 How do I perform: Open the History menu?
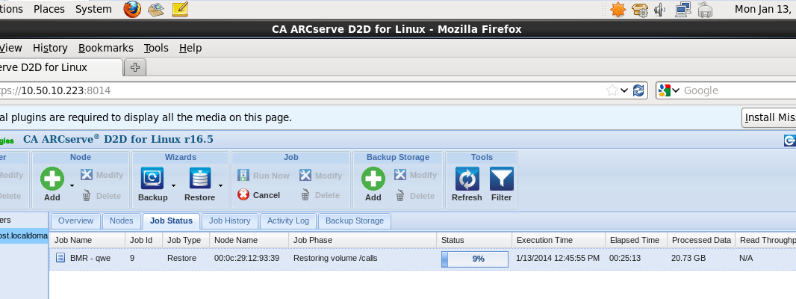pos(50,48)
